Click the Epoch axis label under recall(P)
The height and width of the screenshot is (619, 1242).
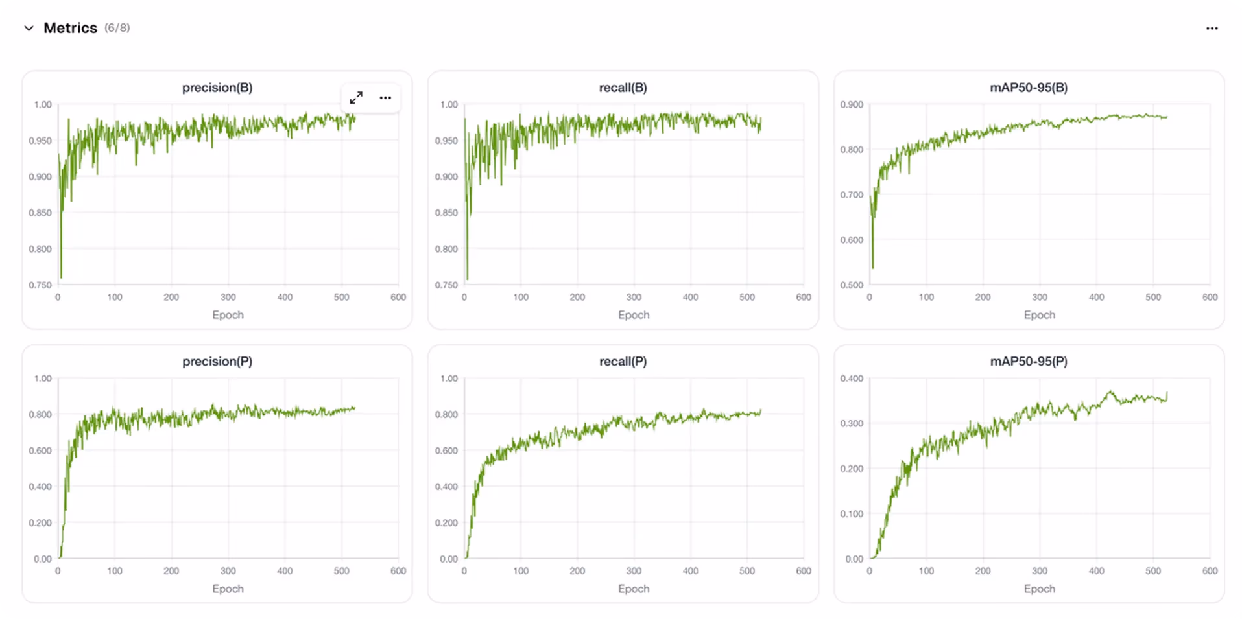(634, 589)
